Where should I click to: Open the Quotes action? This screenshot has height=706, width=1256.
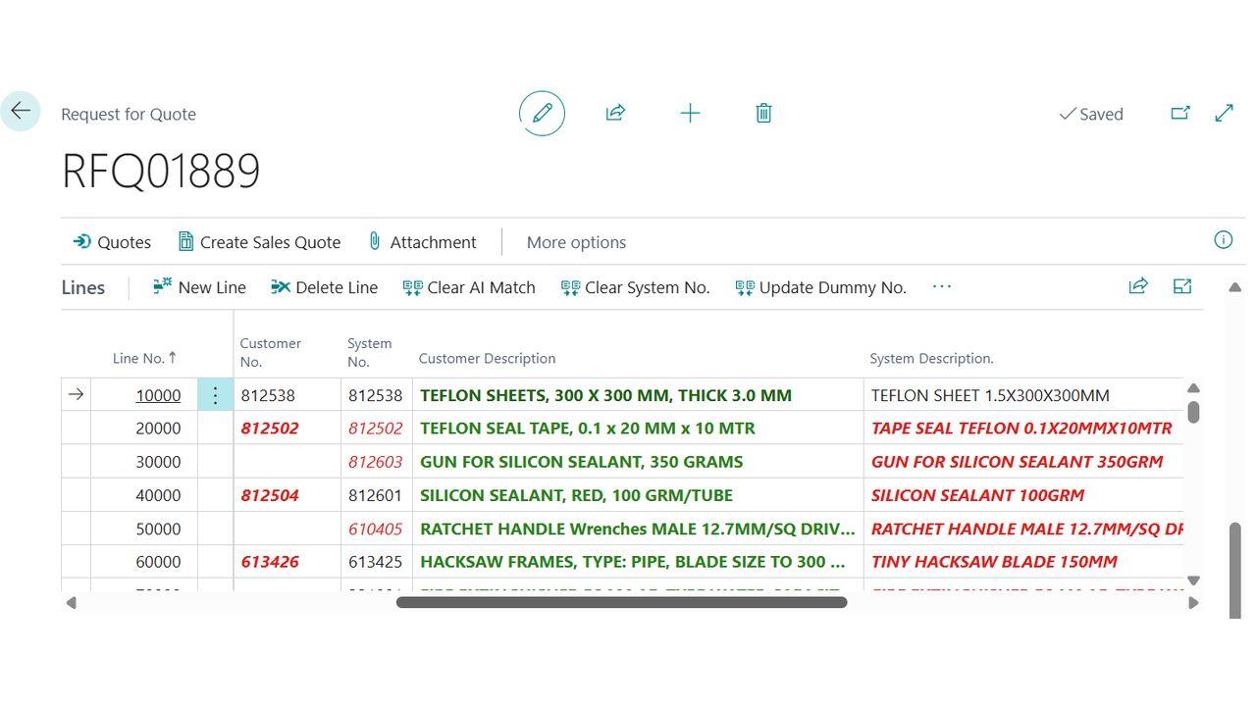(x=112, y=242)
